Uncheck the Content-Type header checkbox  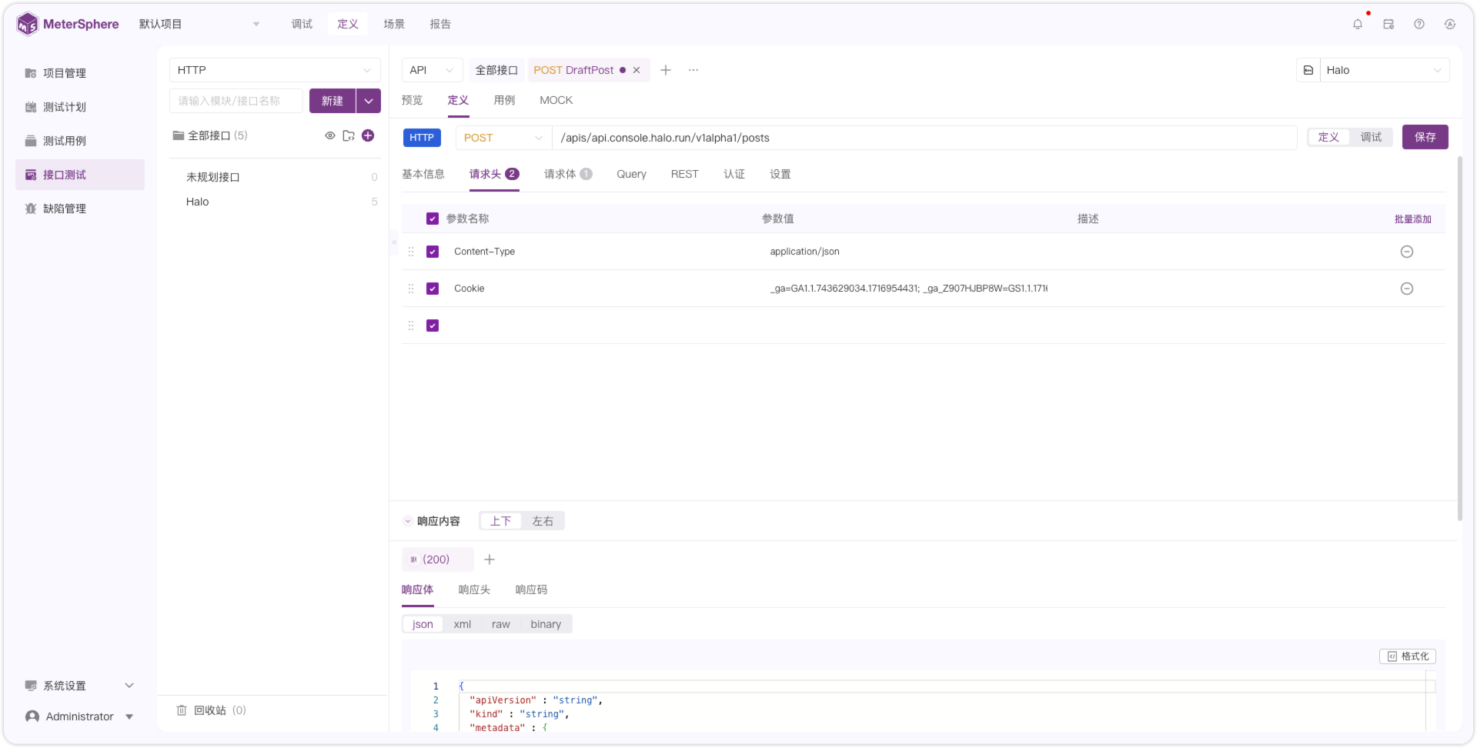coord(433,252)
